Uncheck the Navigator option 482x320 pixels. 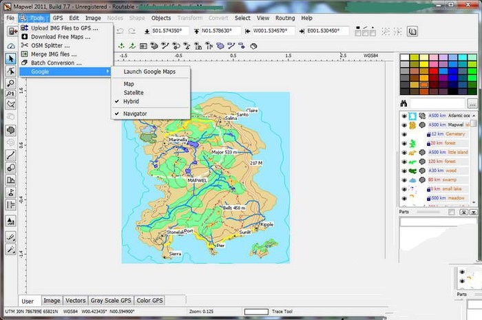(x=151, y=114)
